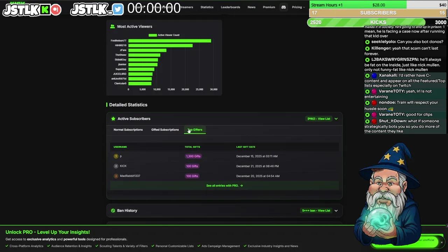Image resolution: width=448 pixels, height=252 pixels.
Task: Open the Discord icon link in navbar
Action: pyautogui.click(x=283, y=7)
